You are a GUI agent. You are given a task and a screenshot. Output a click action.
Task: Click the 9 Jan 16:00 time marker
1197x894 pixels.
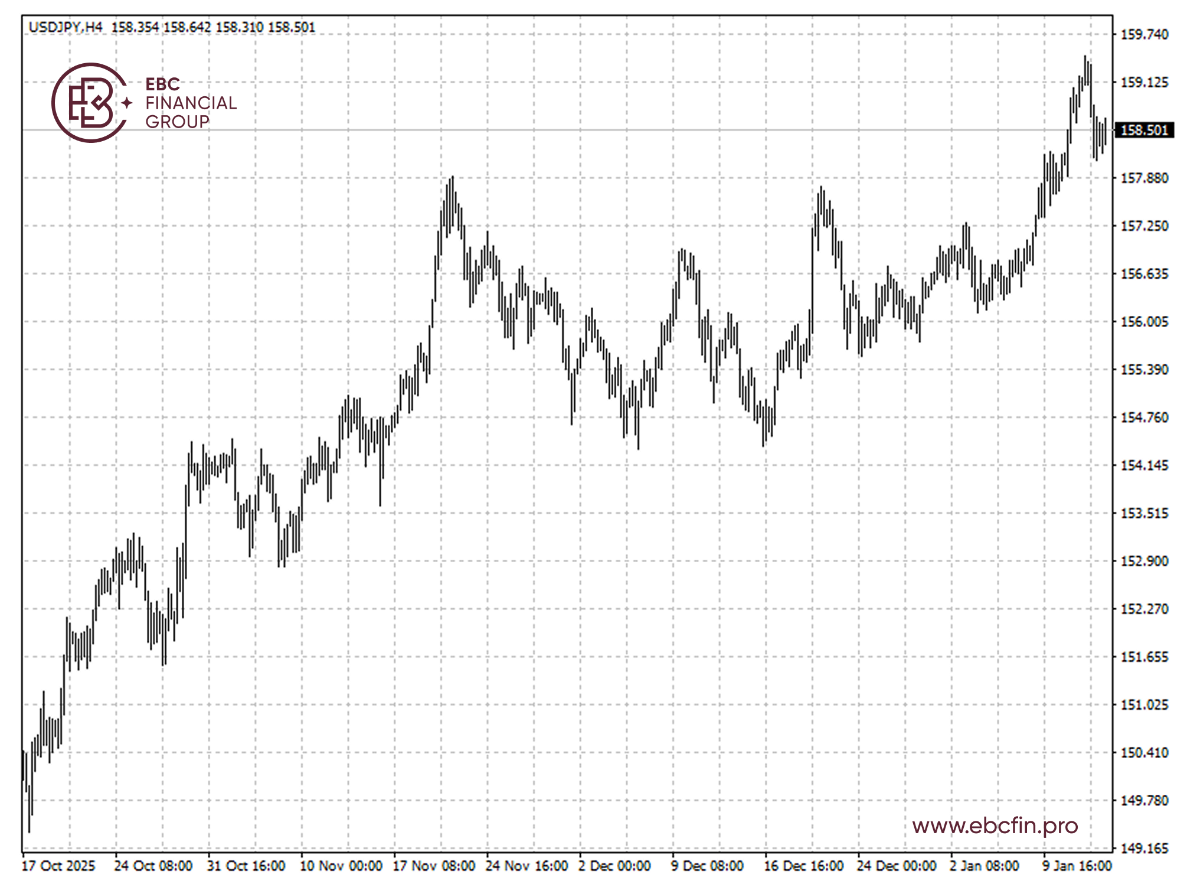[1077, 866]
